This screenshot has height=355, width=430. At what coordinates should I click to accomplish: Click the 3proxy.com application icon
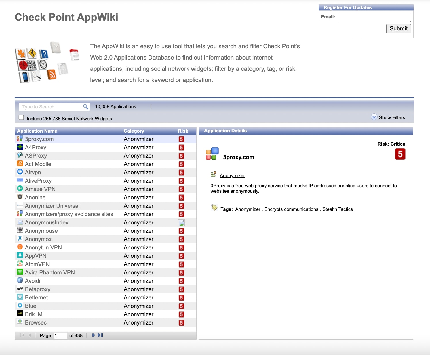(x=20, y=139)
